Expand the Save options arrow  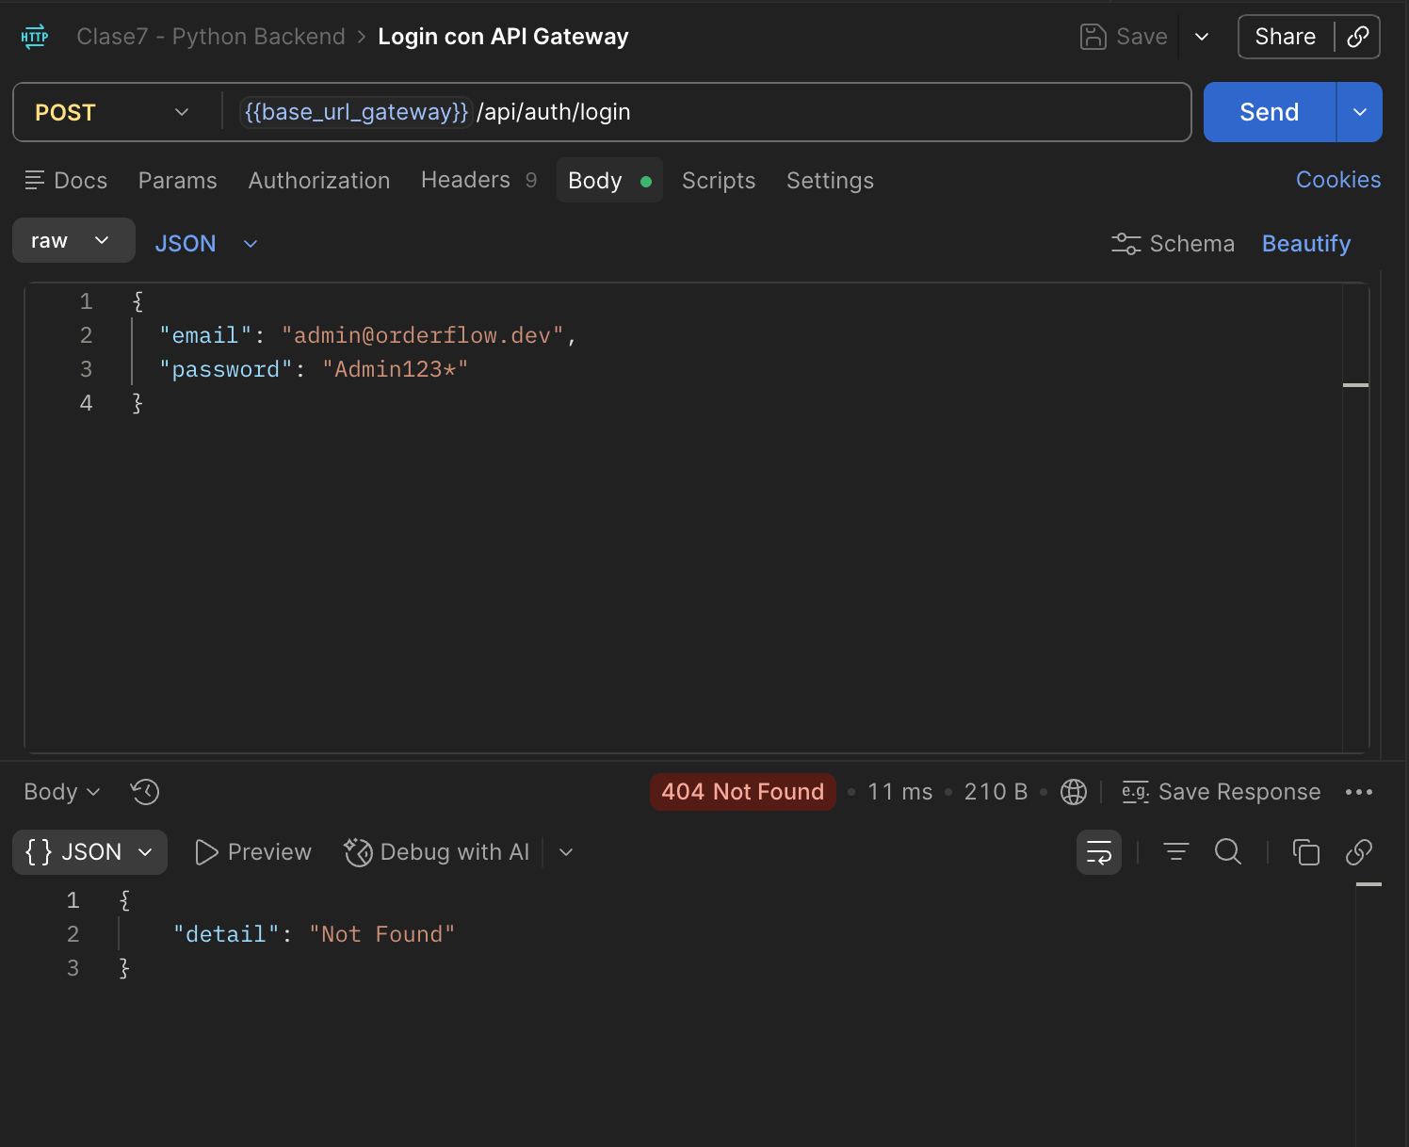1202,37
